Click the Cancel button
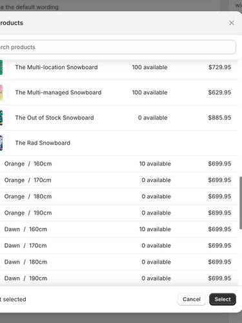 coord(192,299)
